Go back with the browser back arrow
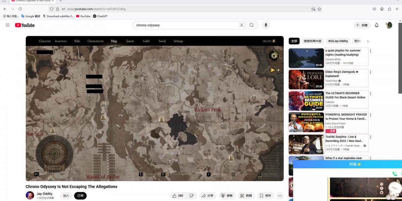The image size is (402, 201). coord(5,9)
